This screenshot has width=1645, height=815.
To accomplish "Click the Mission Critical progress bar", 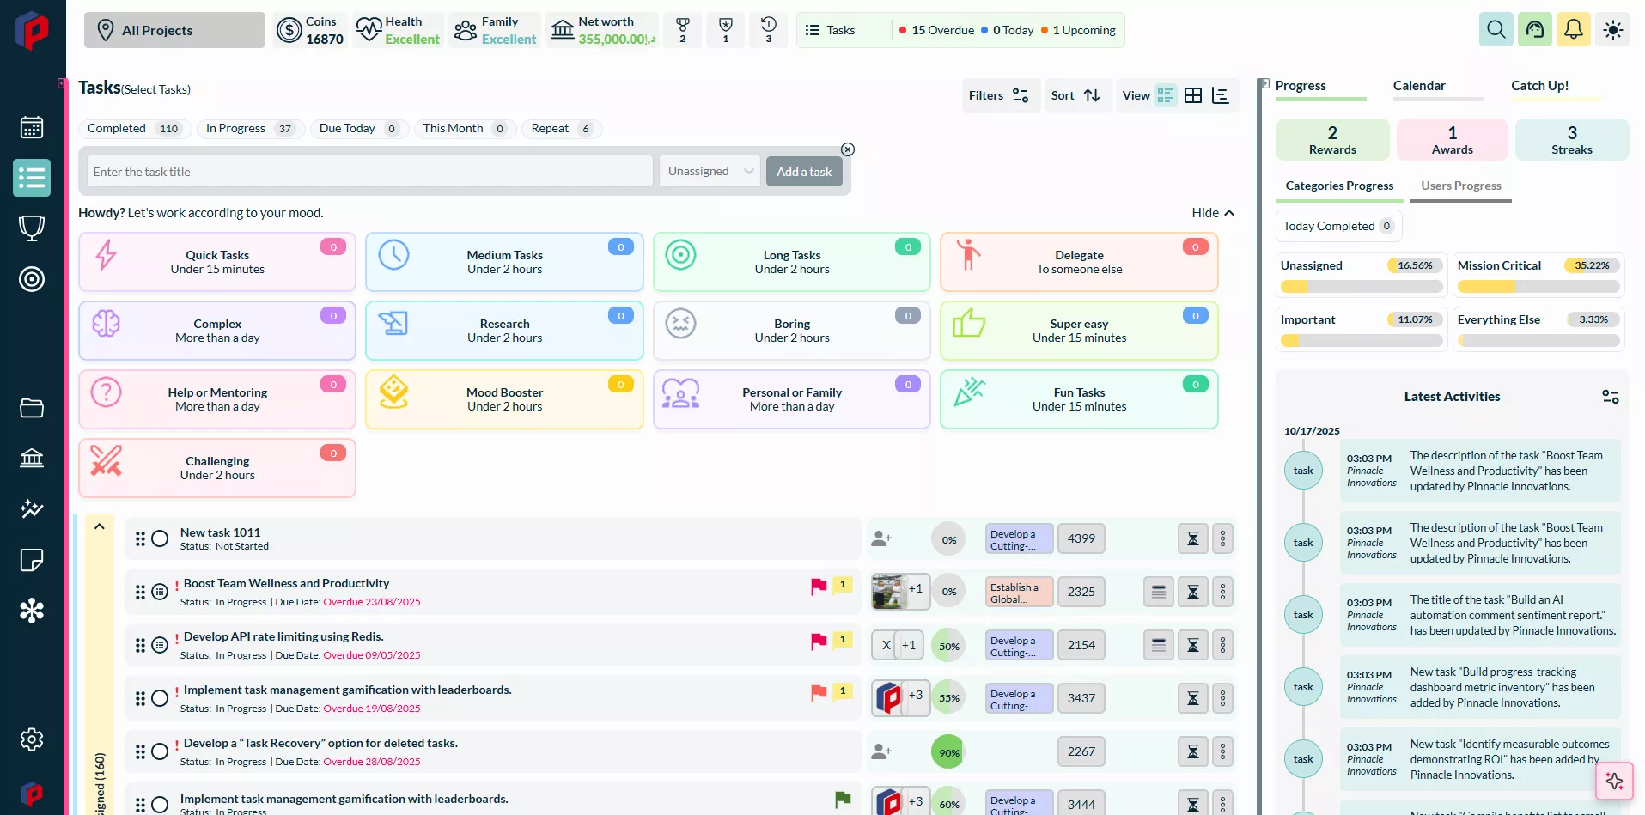I will [1538, 287].
